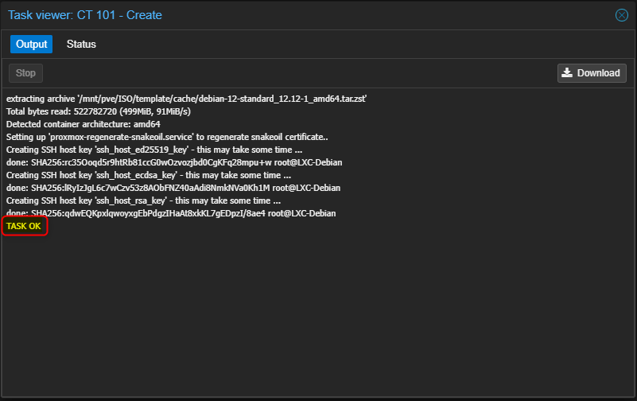Select 'Detected container architecture: amd64' line
This screenshot has width=637, height=401.
coord(84,124)
